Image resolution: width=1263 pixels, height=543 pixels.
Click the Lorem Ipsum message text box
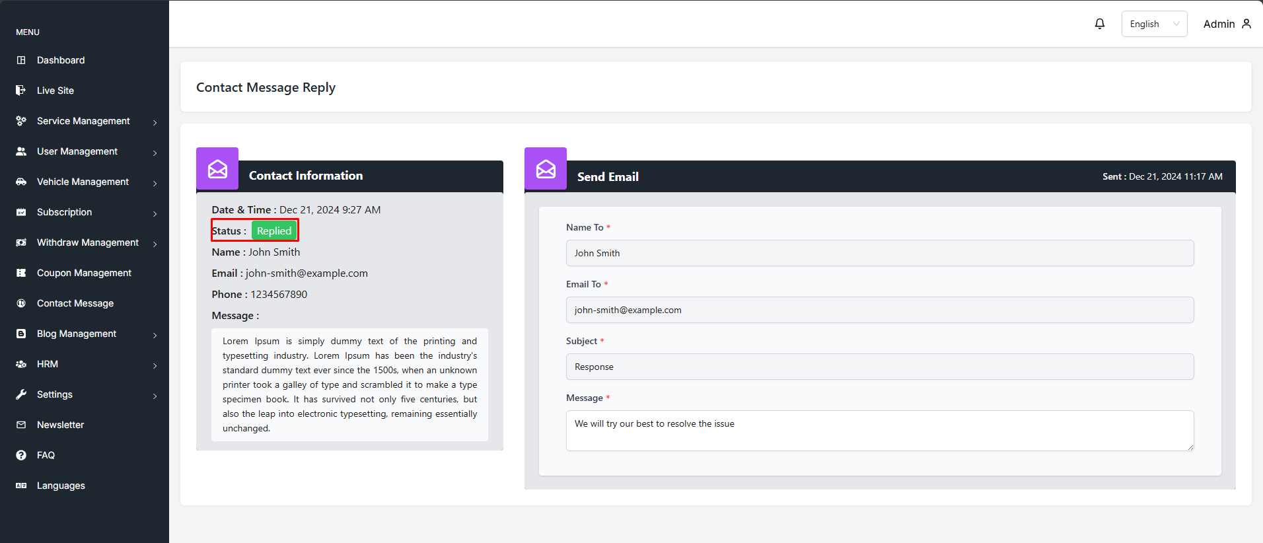click(349, 384)
